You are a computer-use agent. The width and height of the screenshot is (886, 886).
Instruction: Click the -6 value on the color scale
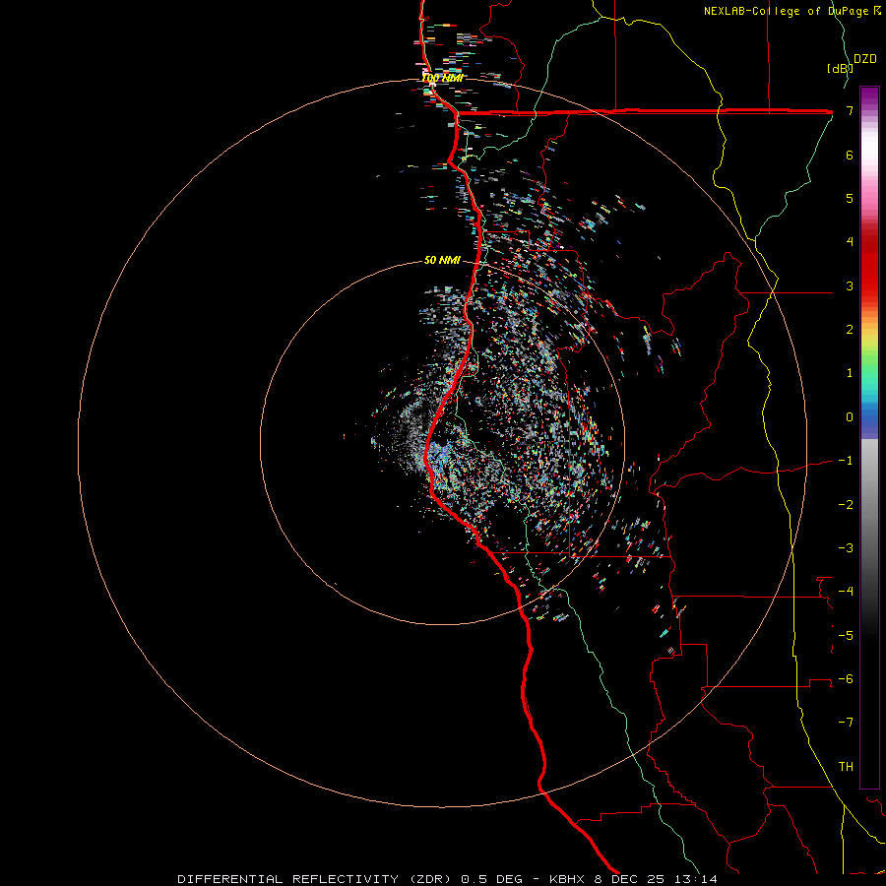846,679
